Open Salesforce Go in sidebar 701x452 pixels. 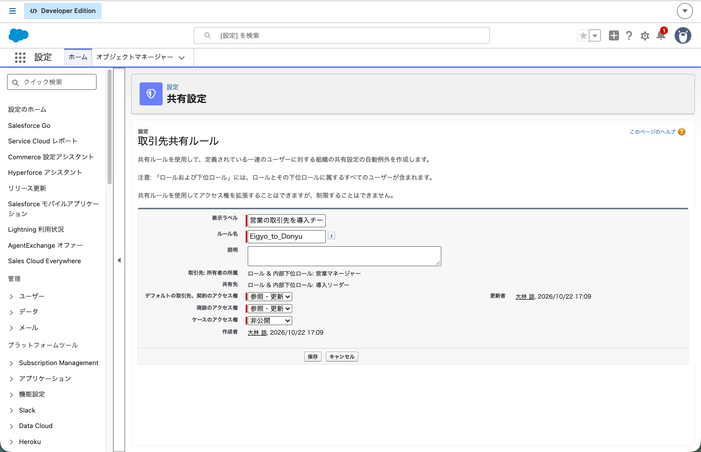pos(29,125)
